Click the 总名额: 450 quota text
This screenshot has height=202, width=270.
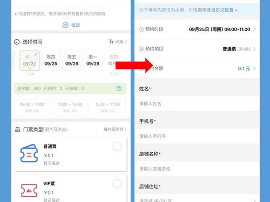point(29,89)
